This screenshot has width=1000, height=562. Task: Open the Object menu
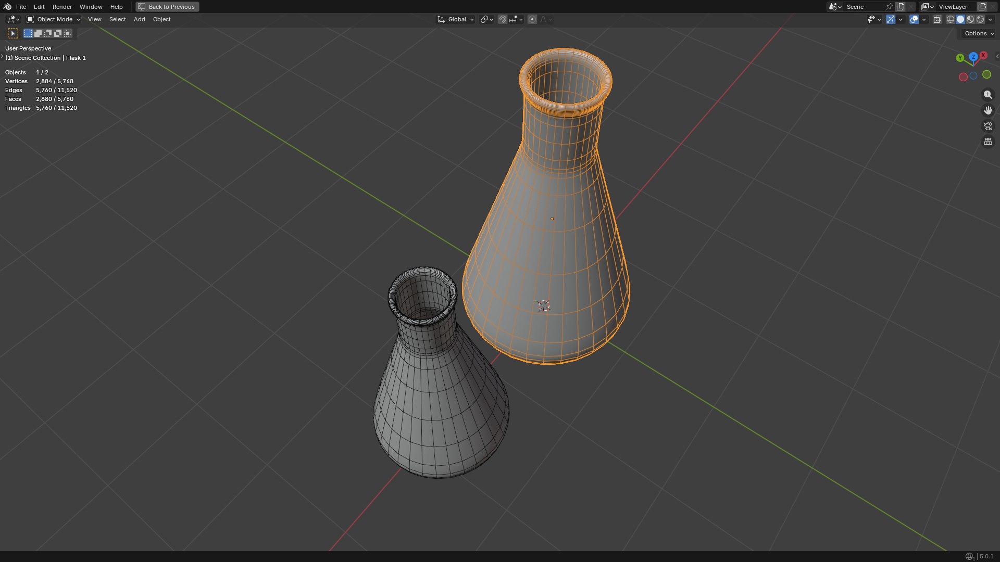pyautogui.click(x=161, y=19)
